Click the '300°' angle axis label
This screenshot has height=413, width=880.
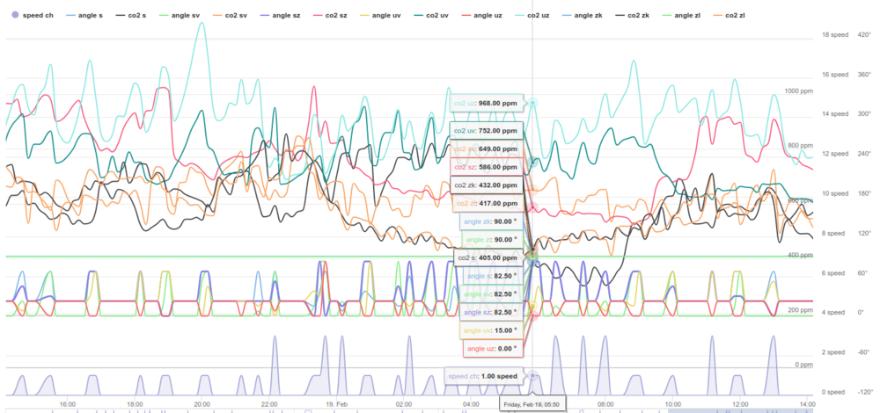pyautogui.click(x=864, y=113)
